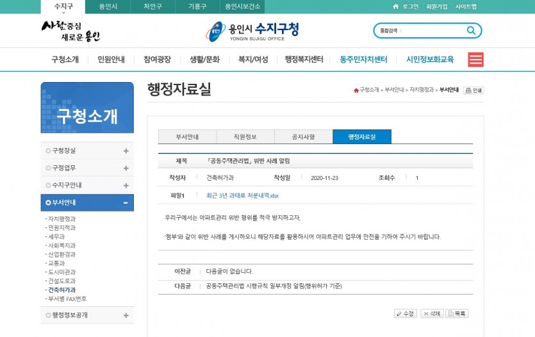
Task: Click the home icon in top bar
Action: point(395,6)
